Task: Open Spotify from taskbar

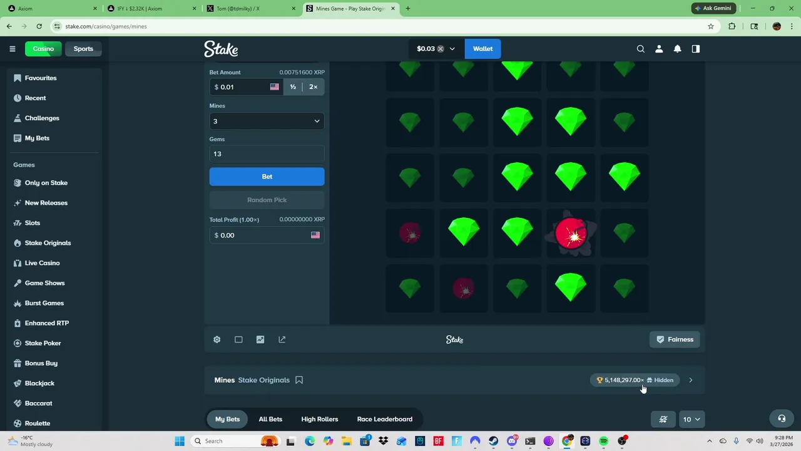Action: [603, 441]
